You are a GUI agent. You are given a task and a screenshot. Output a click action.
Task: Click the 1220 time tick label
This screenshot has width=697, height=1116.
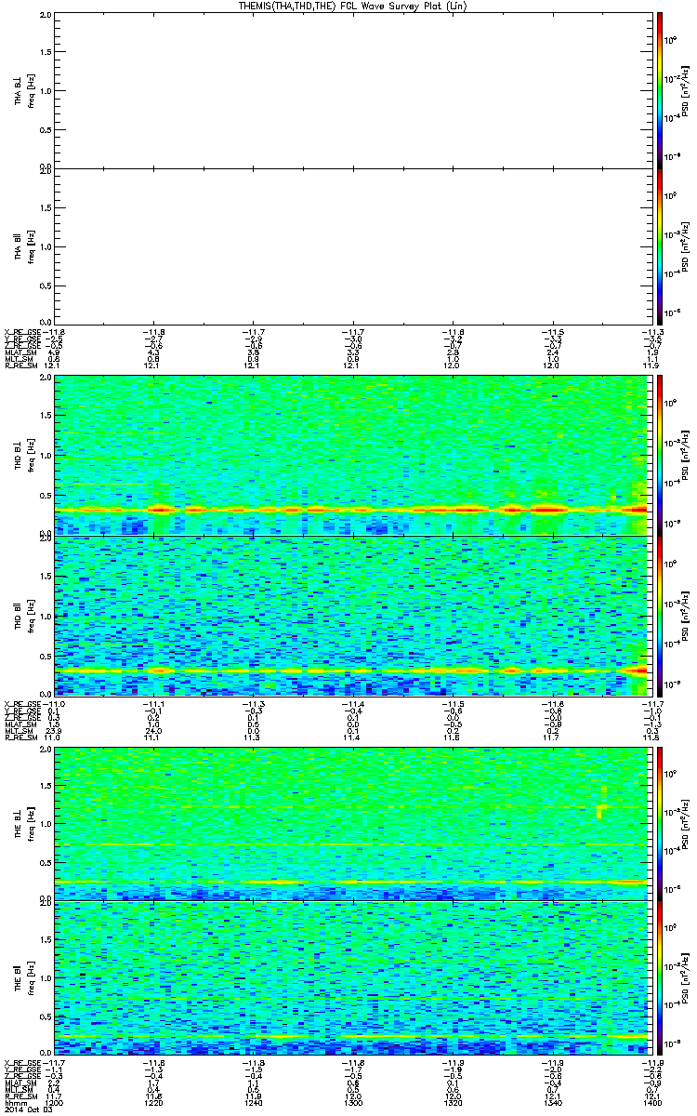point(153,1102)
